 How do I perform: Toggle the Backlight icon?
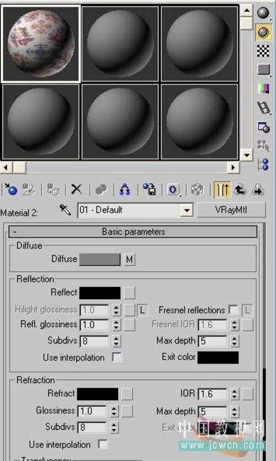pyautogui.click(x=263, y=32)
